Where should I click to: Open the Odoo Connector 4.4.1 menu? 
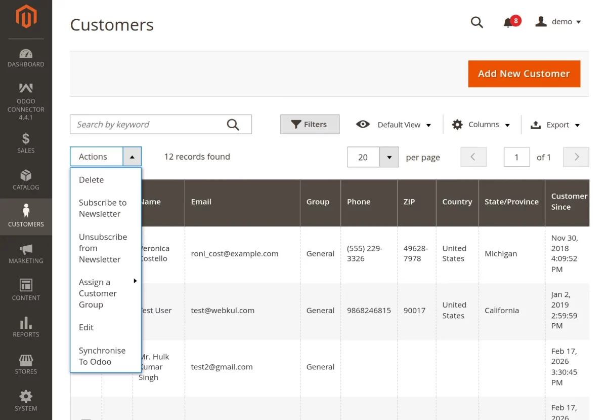tap(26, 101)
